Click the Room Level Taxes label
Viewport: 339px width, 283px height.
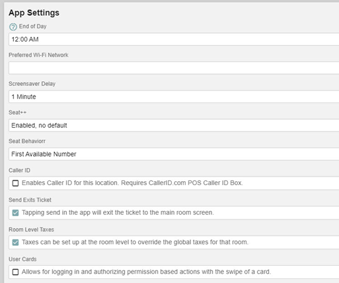tap(31, 229)
